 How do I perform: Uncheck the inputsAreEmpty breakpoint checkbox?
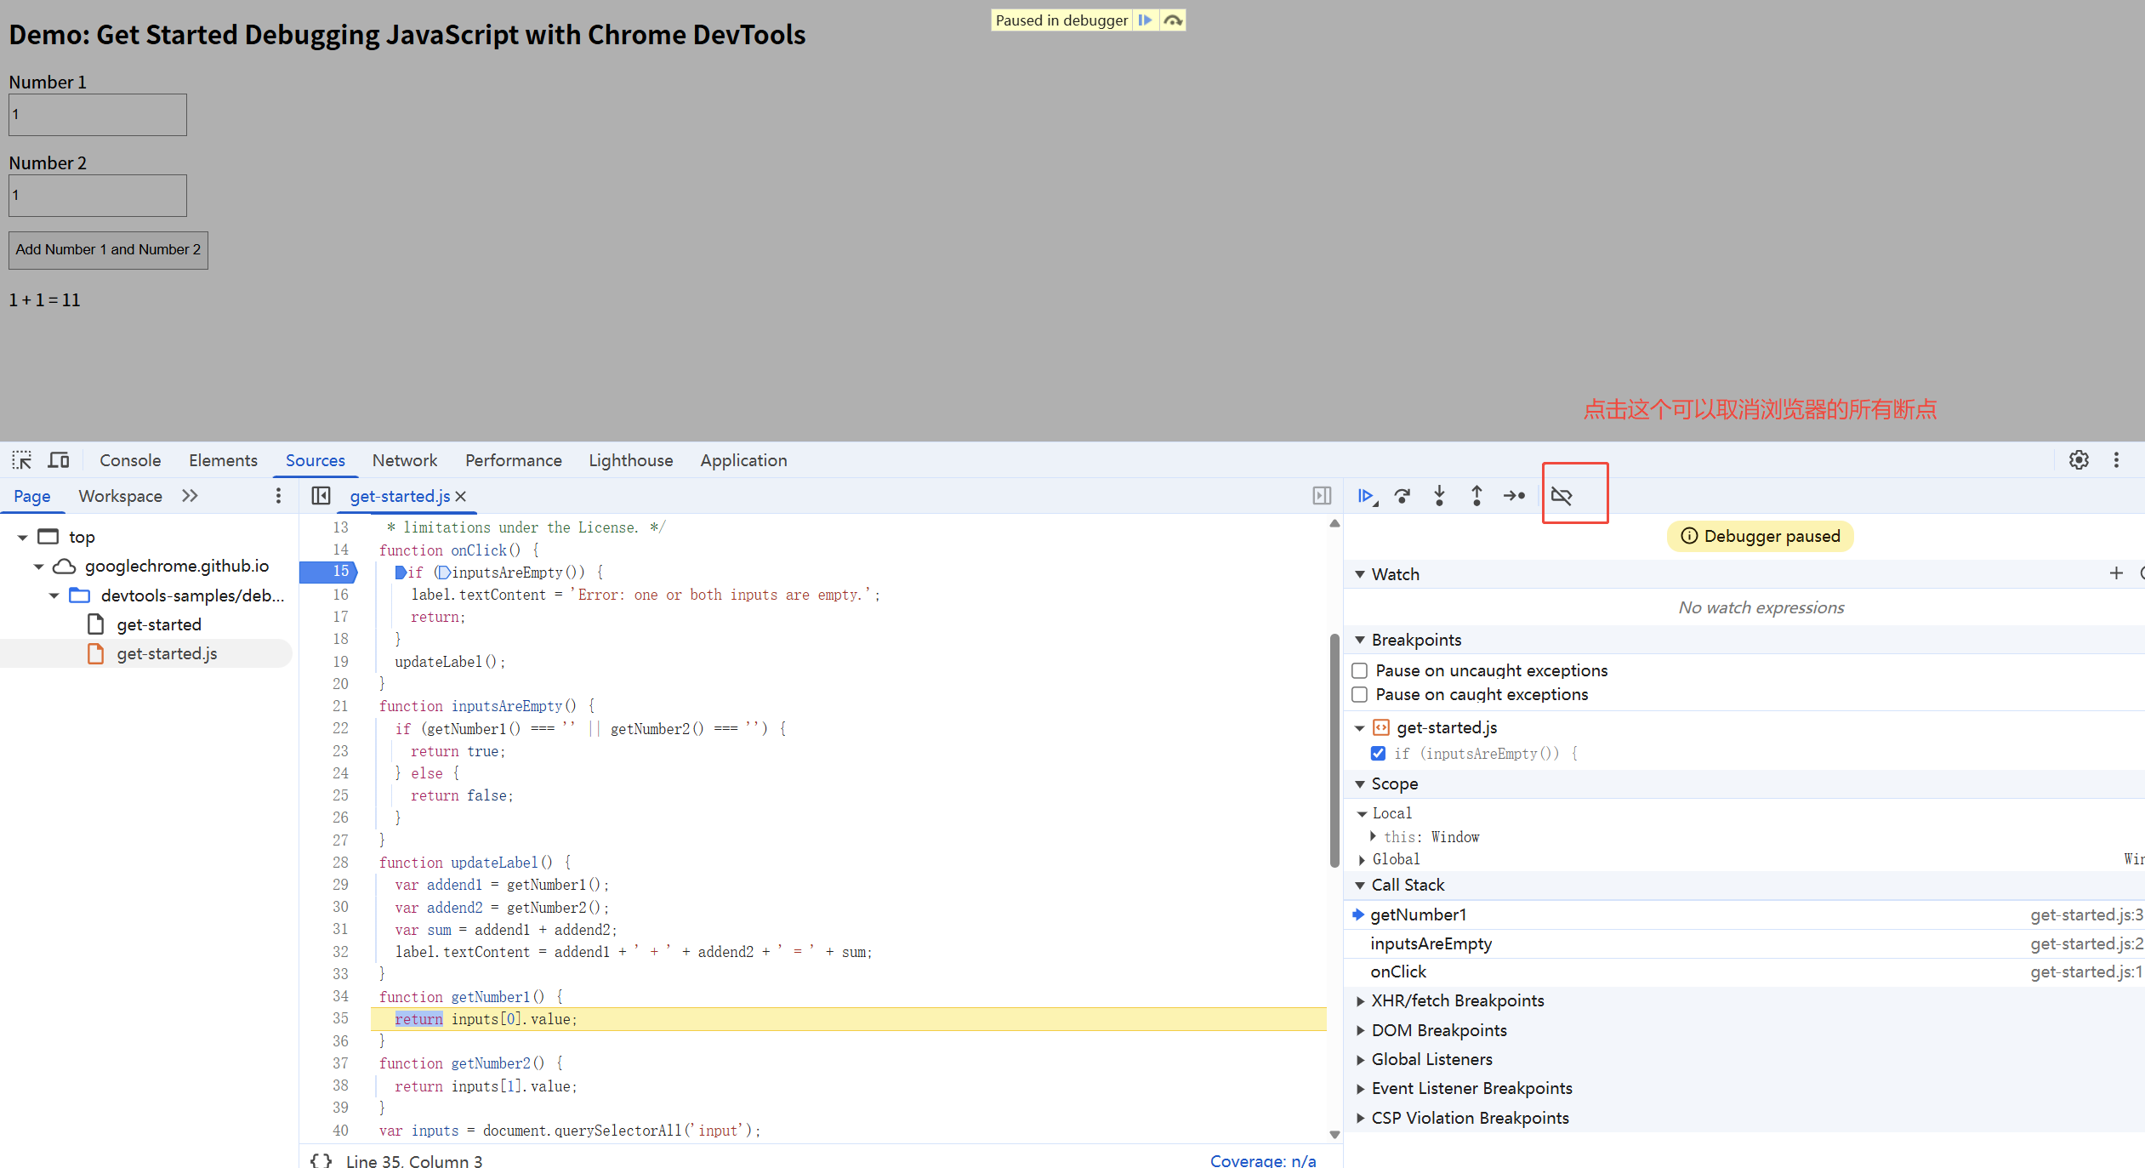[1378, 754]
